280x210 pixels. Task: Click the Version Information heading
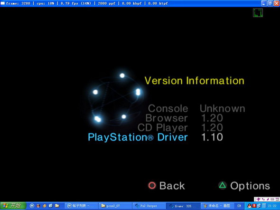pos(194,81)
